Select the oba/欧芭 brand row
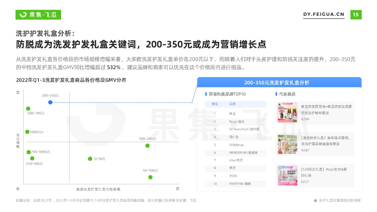This screenshot has width=377, height=212. pyautogui.click(x=236, y=160)
